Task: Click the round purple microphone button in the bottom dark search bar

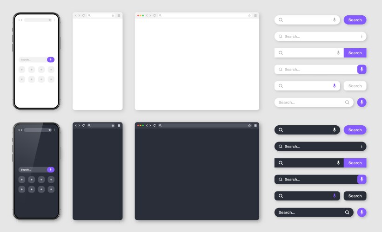Action: click(362, 212)
